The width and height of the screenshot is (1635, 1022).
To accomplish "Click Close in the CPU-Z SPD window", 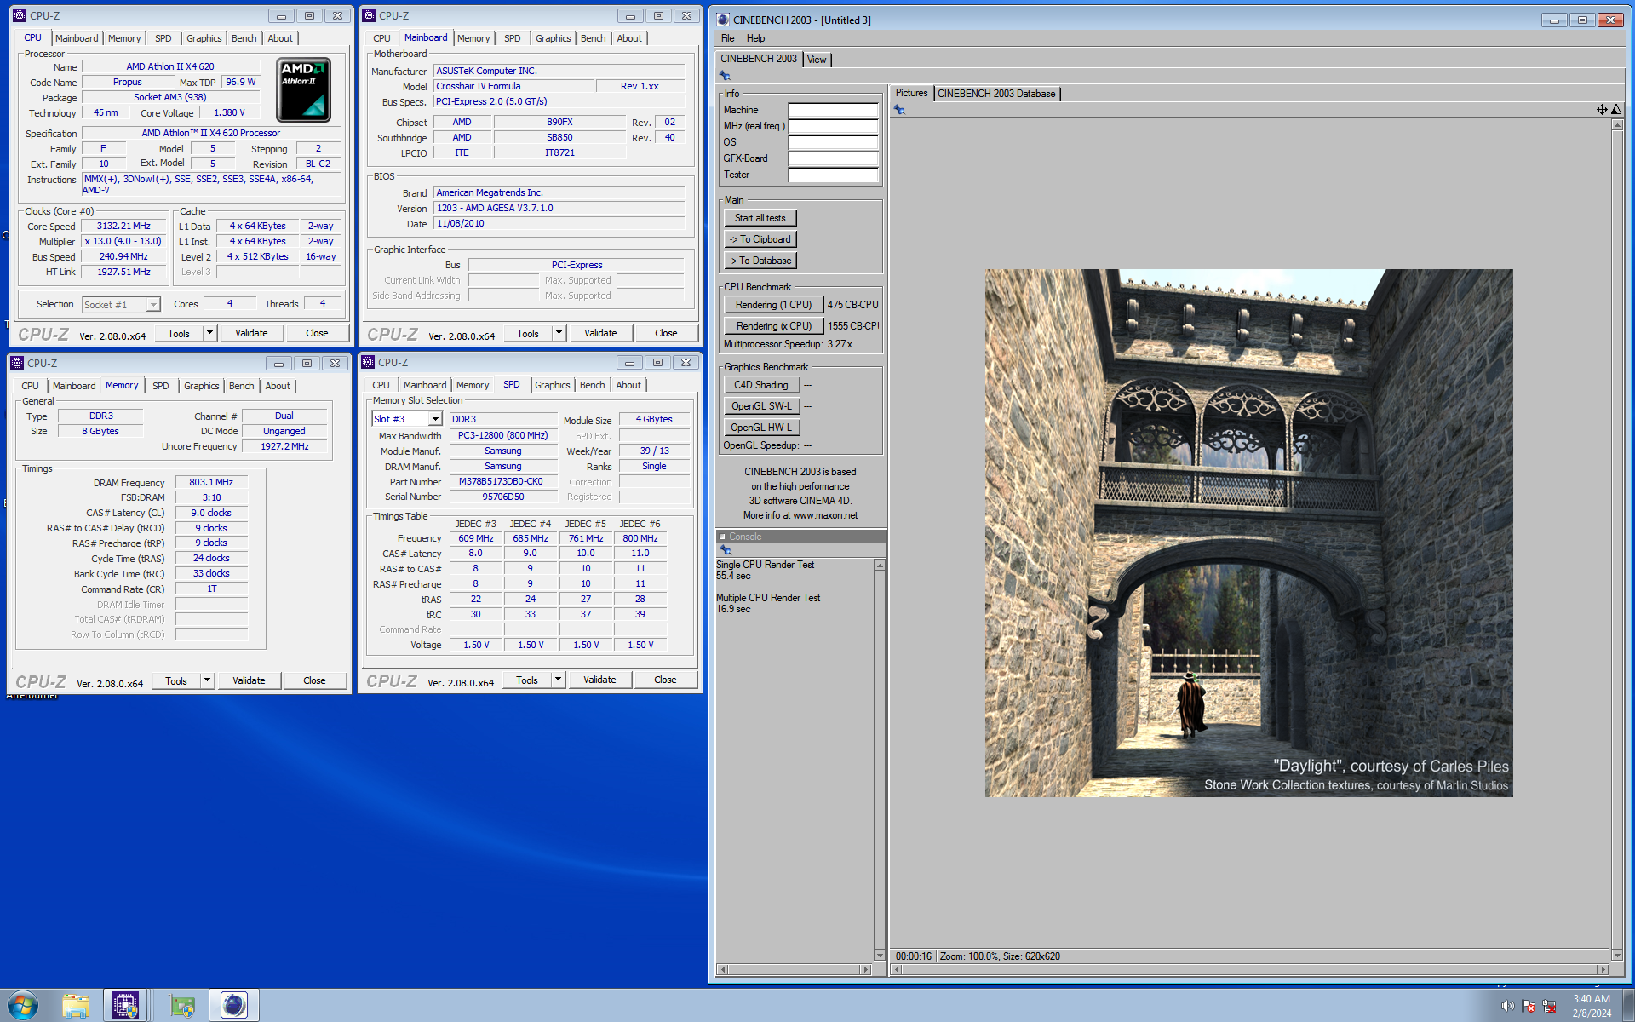I will 665,680.
